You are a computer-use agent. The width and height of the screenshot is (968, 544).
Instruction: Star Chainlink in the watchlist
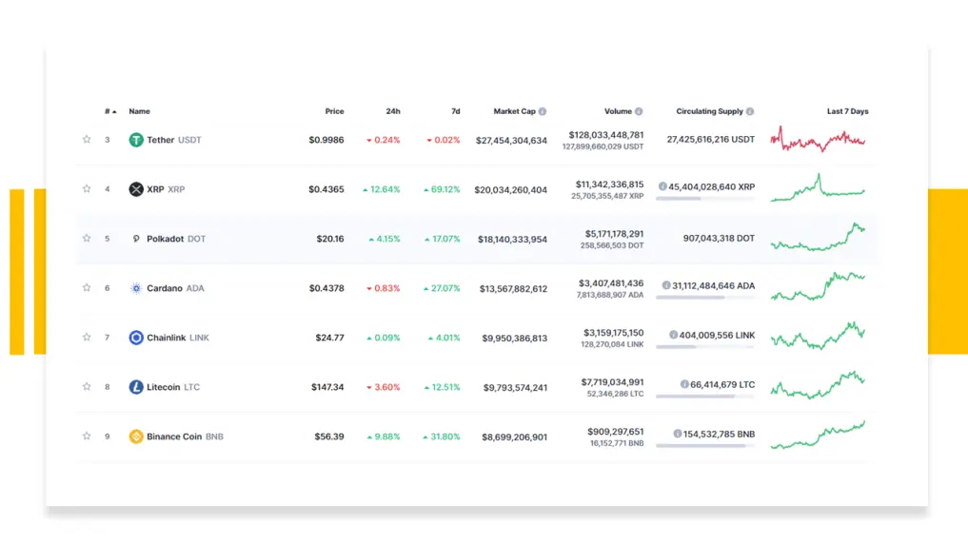click(87, 337)
